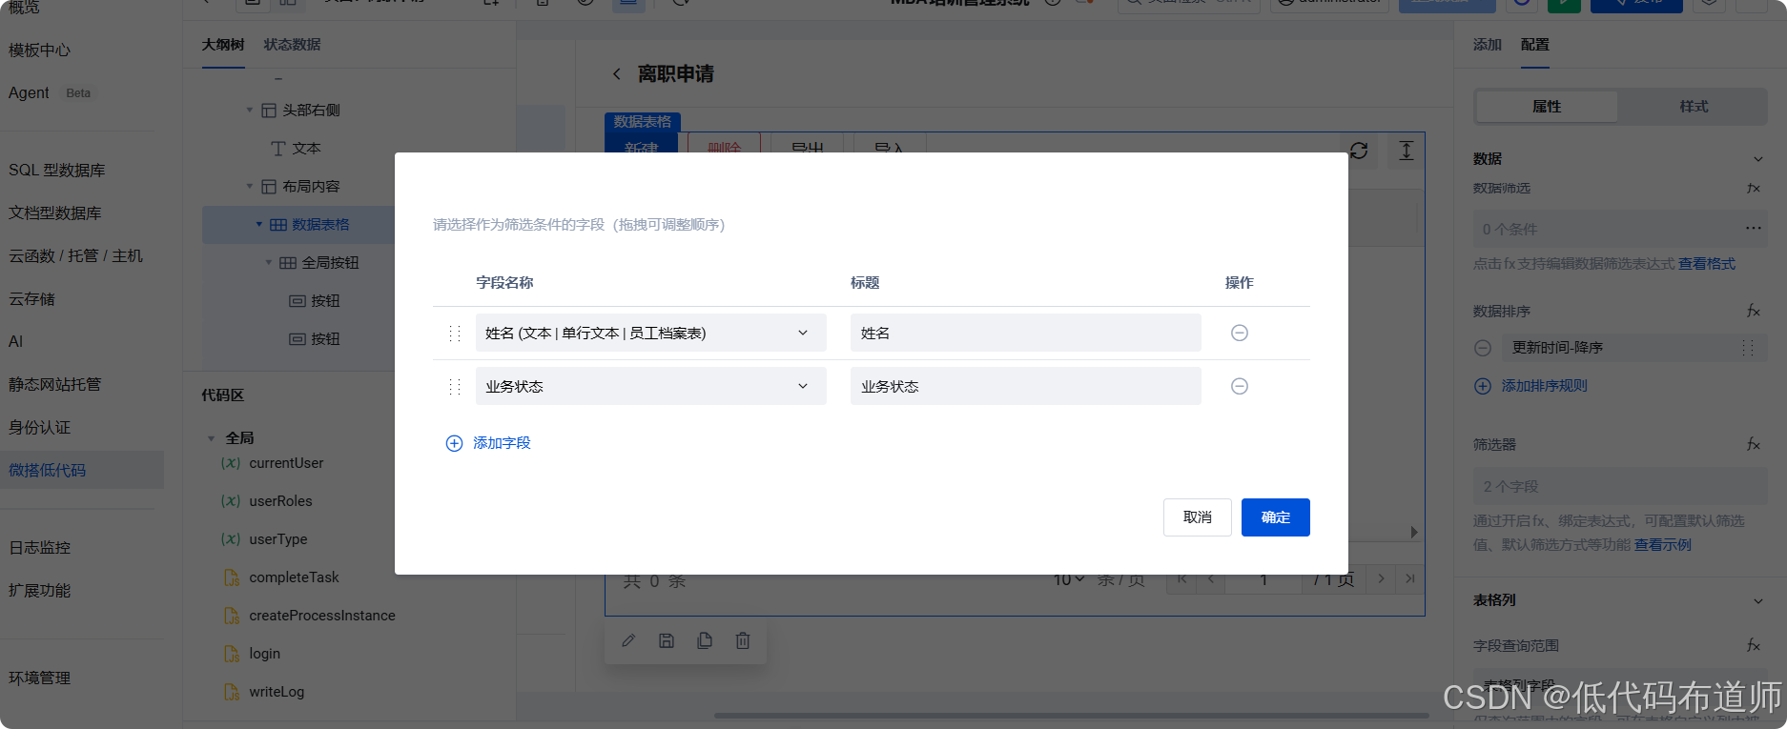
Task: Select the 样式 segment tab
Action: pyautogui.click(x=1694, y=107)
